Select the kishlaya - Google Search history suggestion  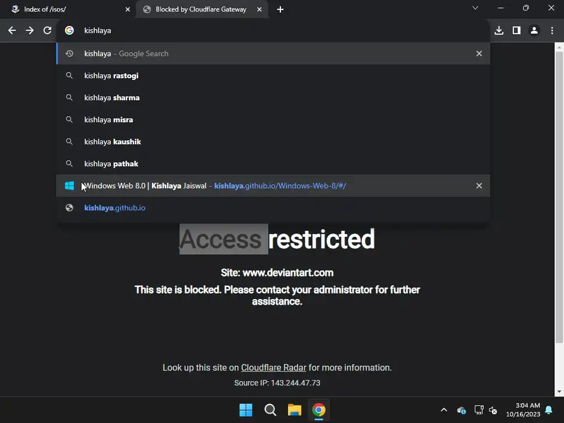point(273,53)
